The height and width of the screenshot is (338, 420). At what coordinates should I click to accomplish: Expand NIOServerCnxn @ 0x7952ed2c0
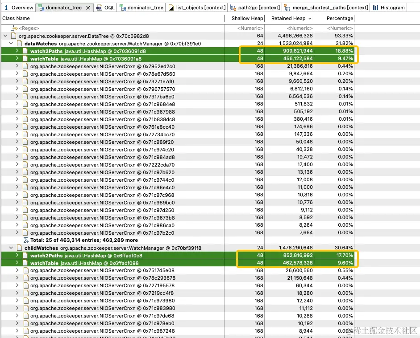17,66
